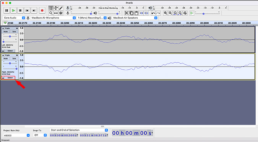Skip to start of project
Image resolution: width=258 pixels, height=142 pixels.
click(27, 11)
